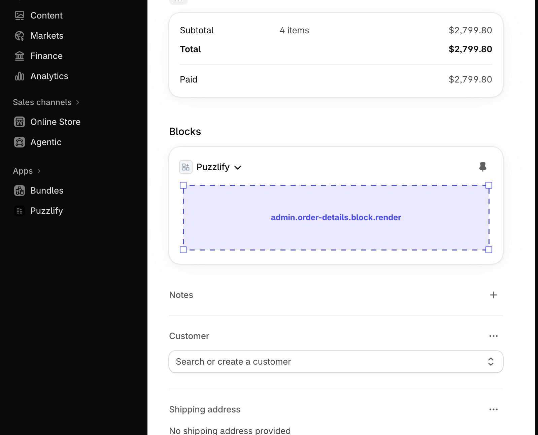The image size is (538, 435).
Task: Open the Online Store sales channel
Action: tap(56, 122)
